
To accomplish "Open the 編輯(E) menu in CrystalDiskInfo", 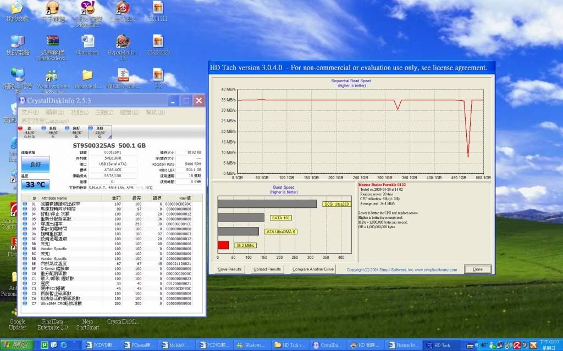I will point(54,112).
